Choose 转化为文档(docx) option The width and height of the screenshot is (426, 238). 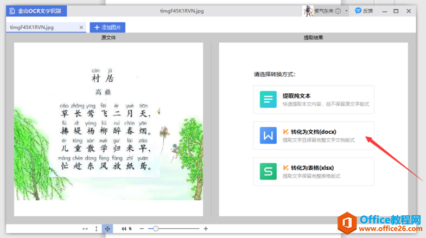[x=314, y=136]
